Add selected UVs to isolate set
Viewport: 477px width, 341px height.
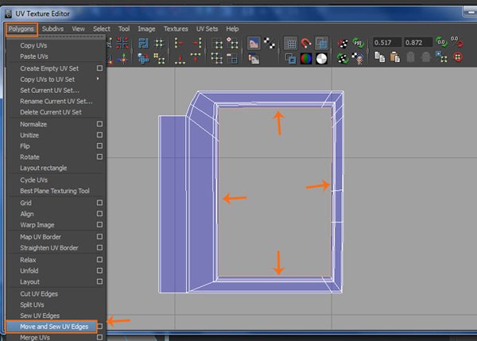coord(233,43)
